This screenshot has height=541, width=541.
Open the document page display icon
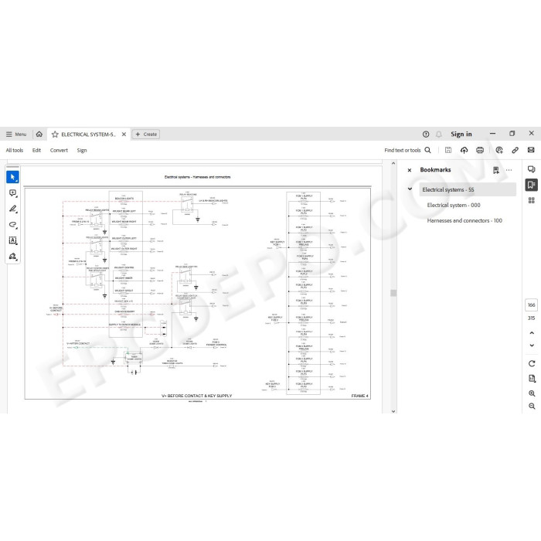[532, 379]
